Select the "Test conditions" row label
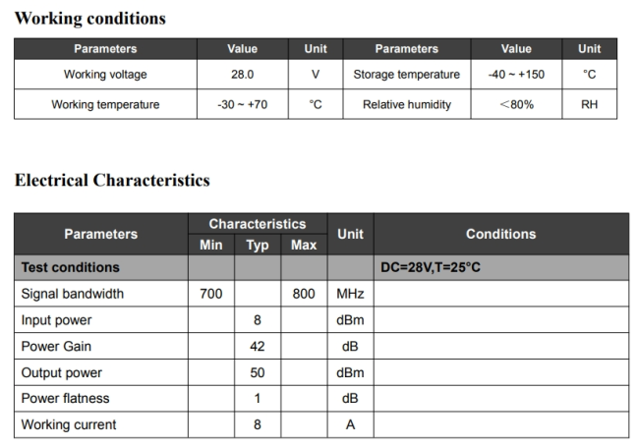 point(70,267)
